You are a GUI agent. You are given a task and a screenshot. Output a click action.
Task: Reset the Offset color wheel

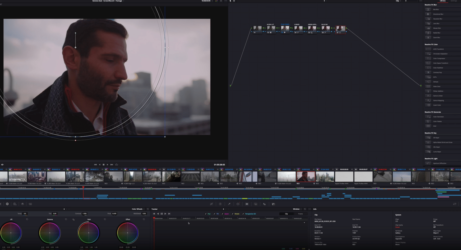click(144, 219)
